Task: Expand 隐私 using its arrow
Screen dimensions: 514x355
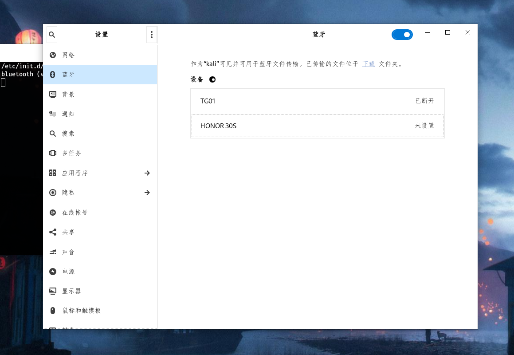Action: tap(147, 193)
